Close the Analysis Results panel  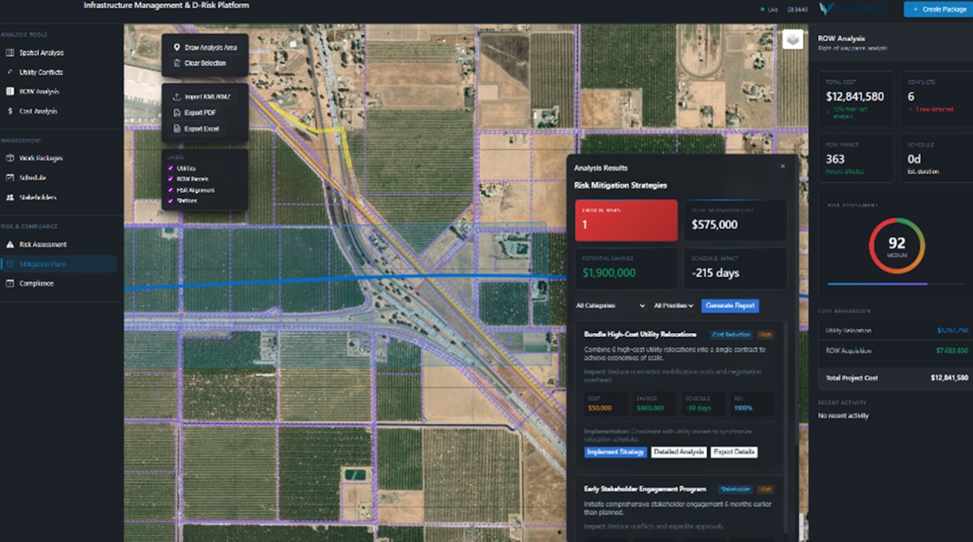tap(782, 166)
